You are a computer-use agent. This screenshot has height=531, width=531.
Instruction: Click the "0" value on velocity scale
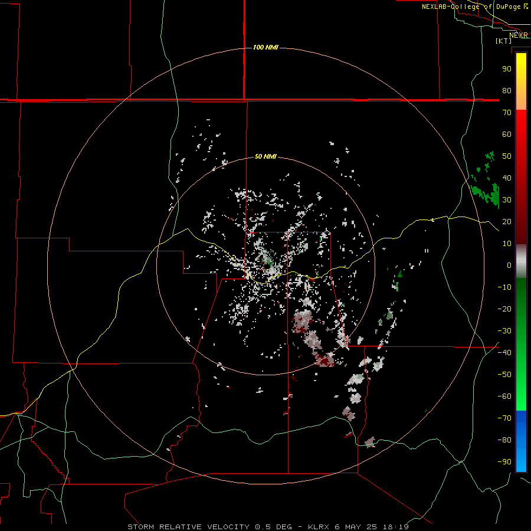(x=509, y=265)
